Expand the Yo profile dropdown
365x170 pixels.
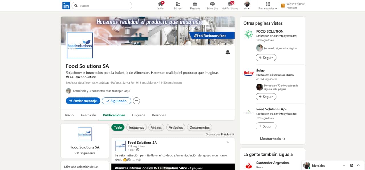point(247,6)
